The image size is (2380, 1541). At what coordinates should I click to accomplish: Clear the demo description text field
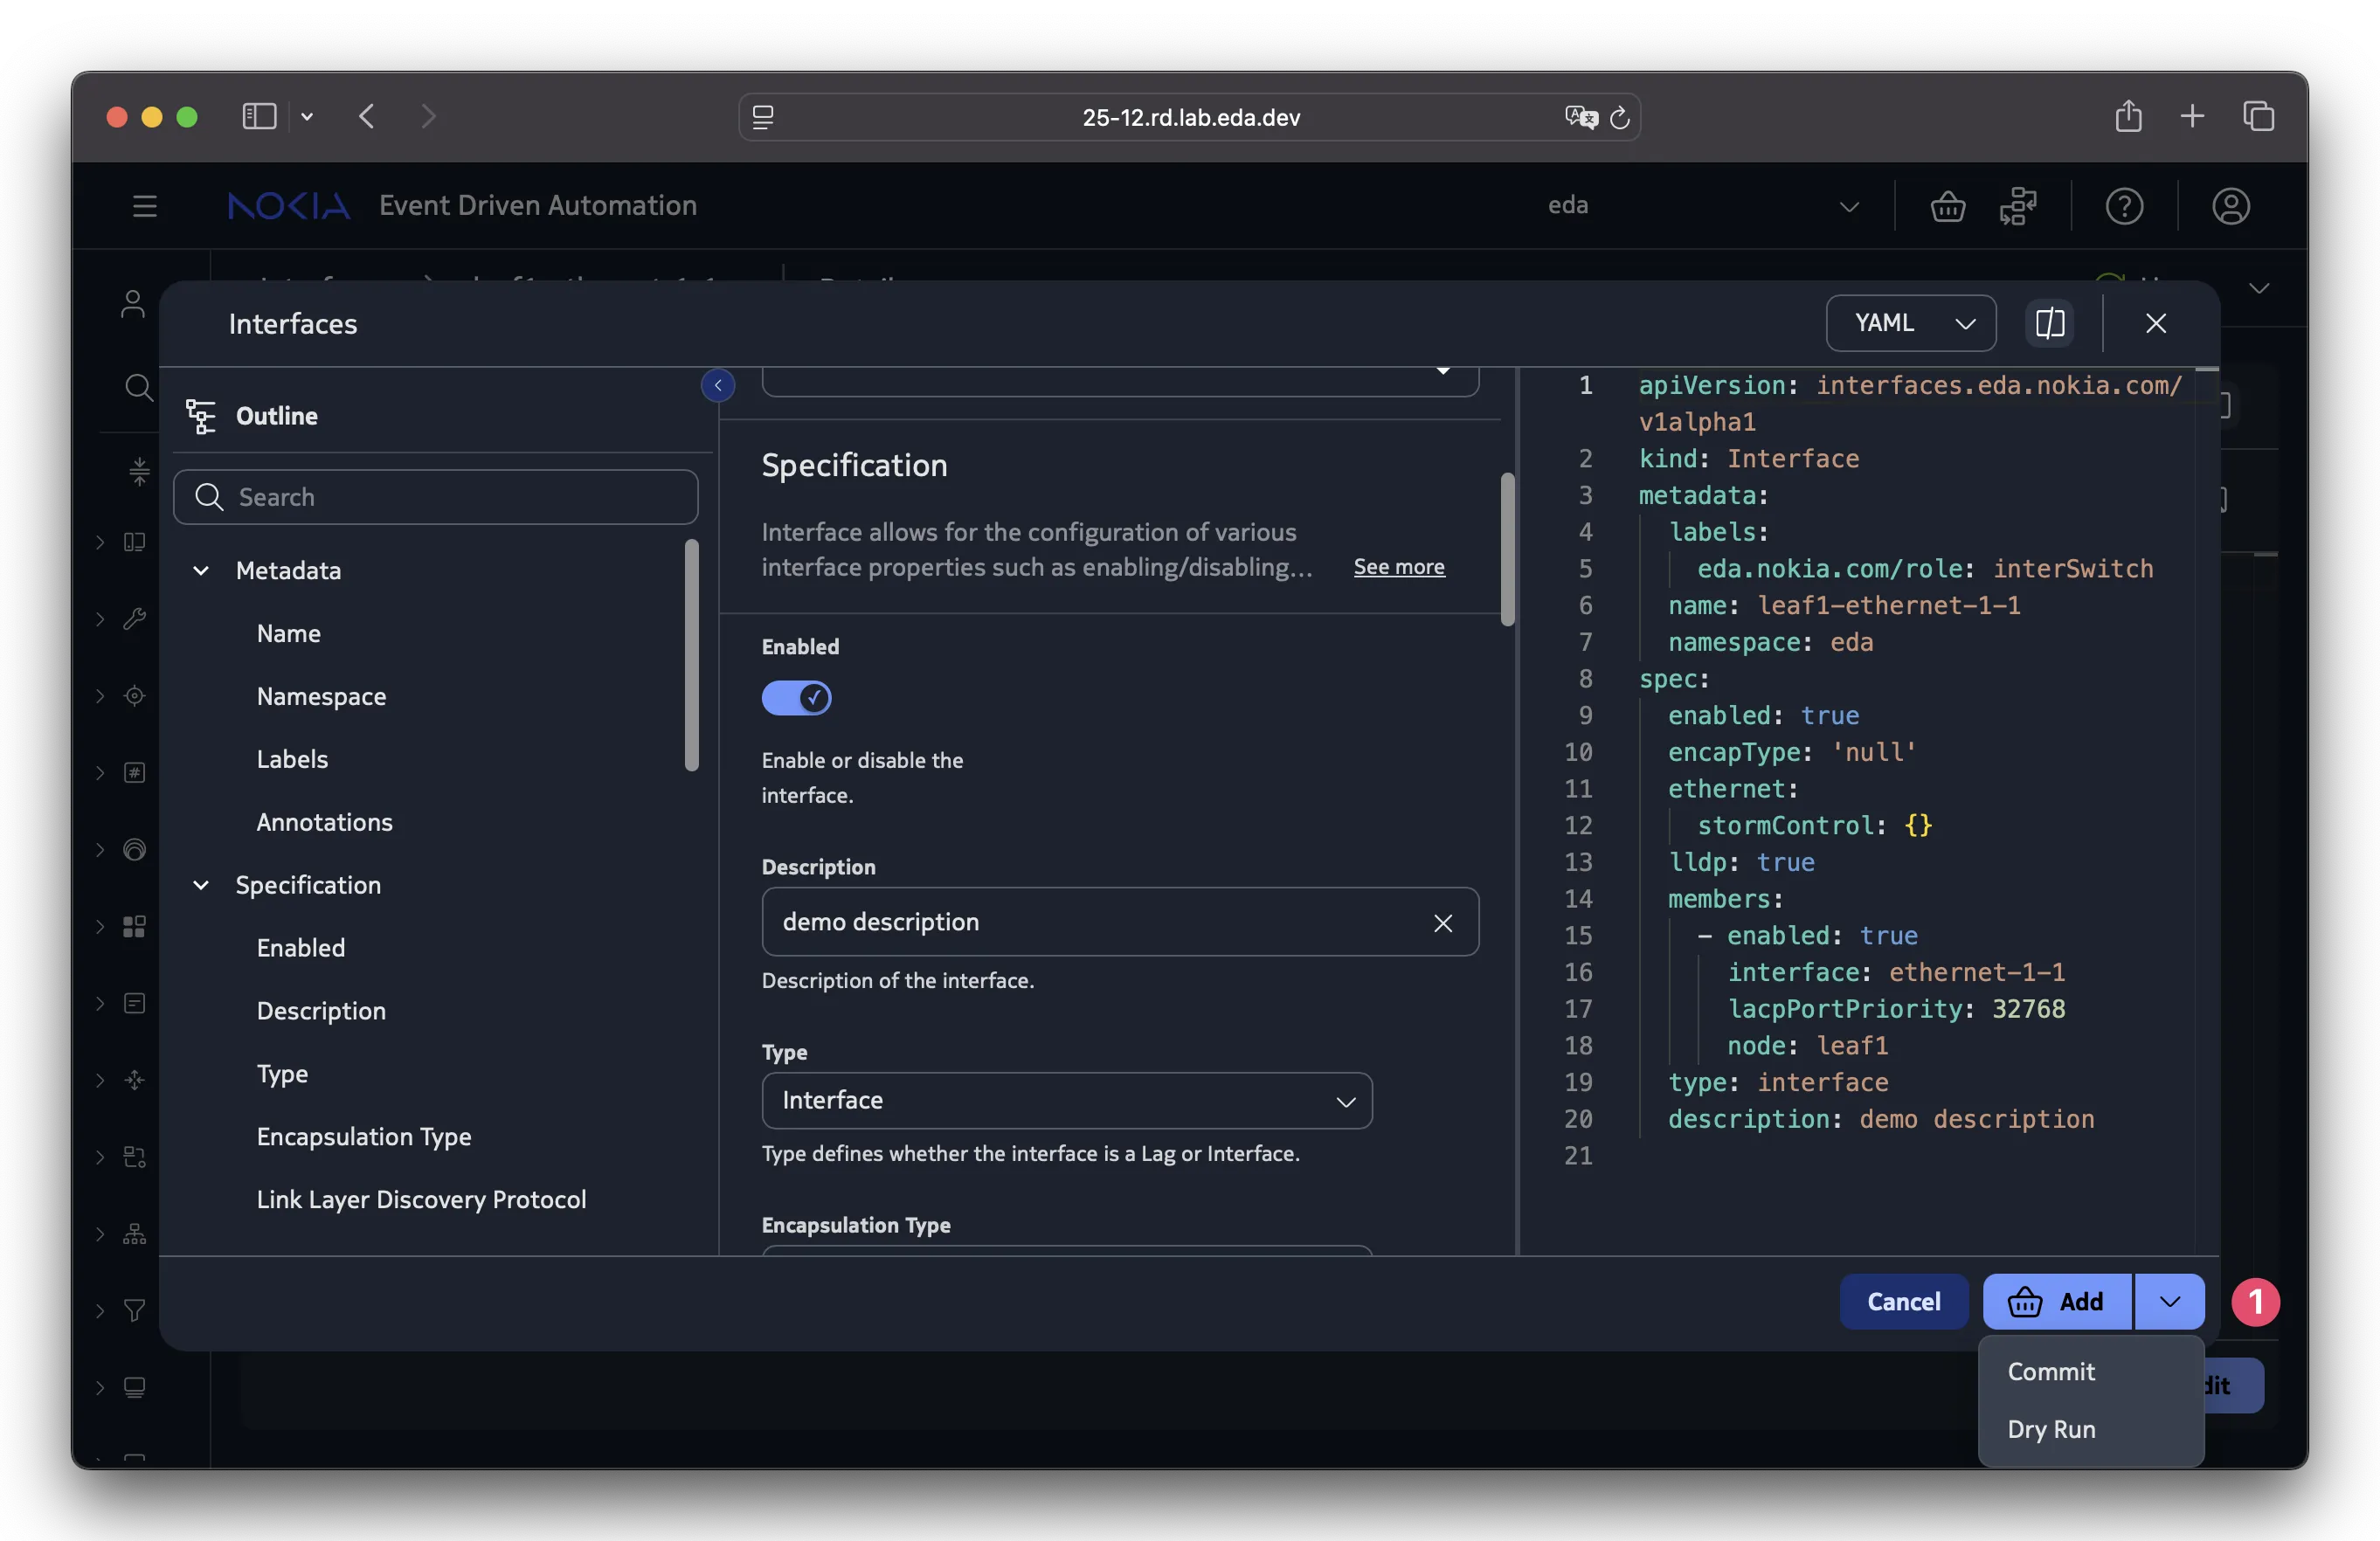[1442, 922]
